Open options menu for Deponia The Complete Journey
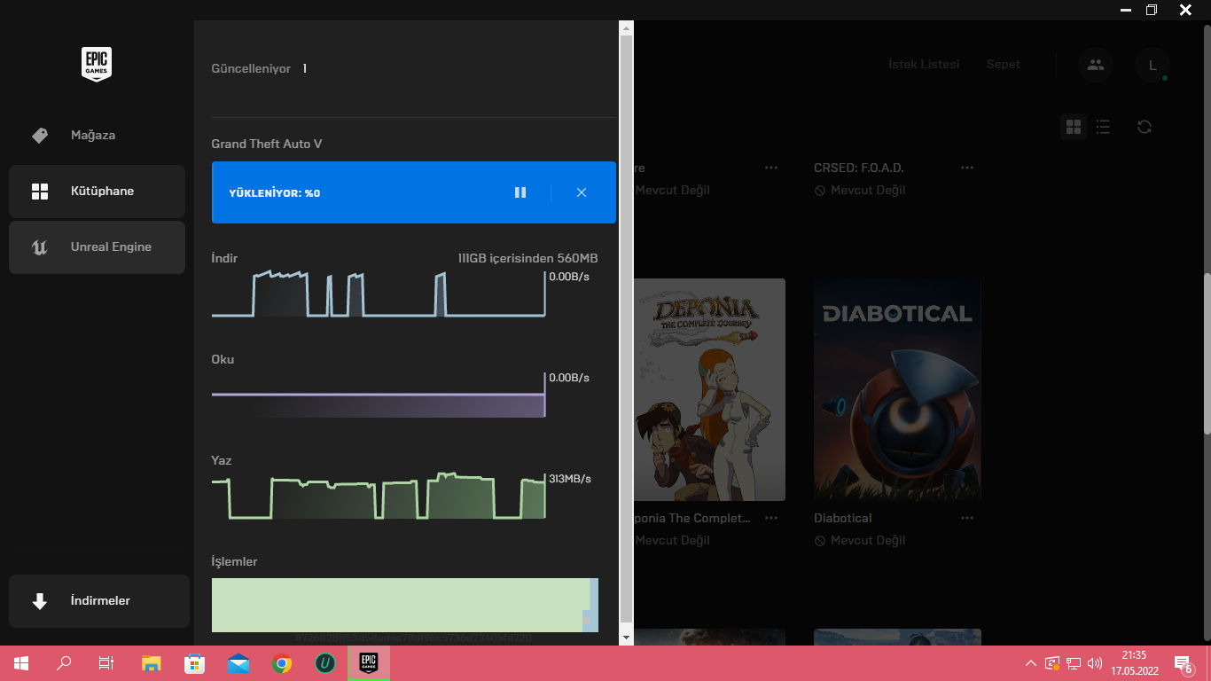 pos(771,518)
